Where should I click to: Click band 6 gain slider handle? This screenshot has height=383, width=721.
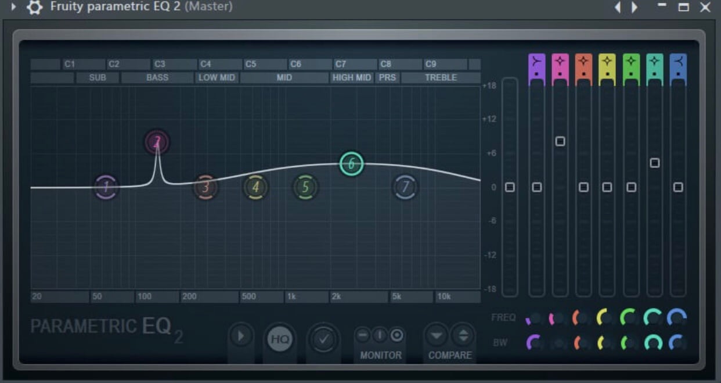click(x=655, y=163)
